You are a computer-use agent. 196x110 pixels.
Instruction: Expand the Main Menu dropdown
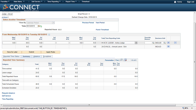tap(19, 2)
